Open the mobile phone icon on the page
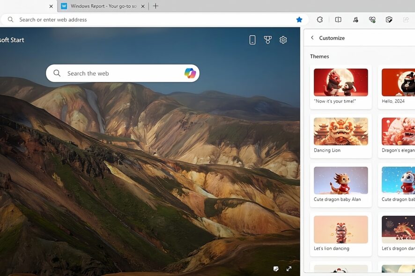Viewport: 415px width, 276px height. pyautogui.click(x=252, y=40)
